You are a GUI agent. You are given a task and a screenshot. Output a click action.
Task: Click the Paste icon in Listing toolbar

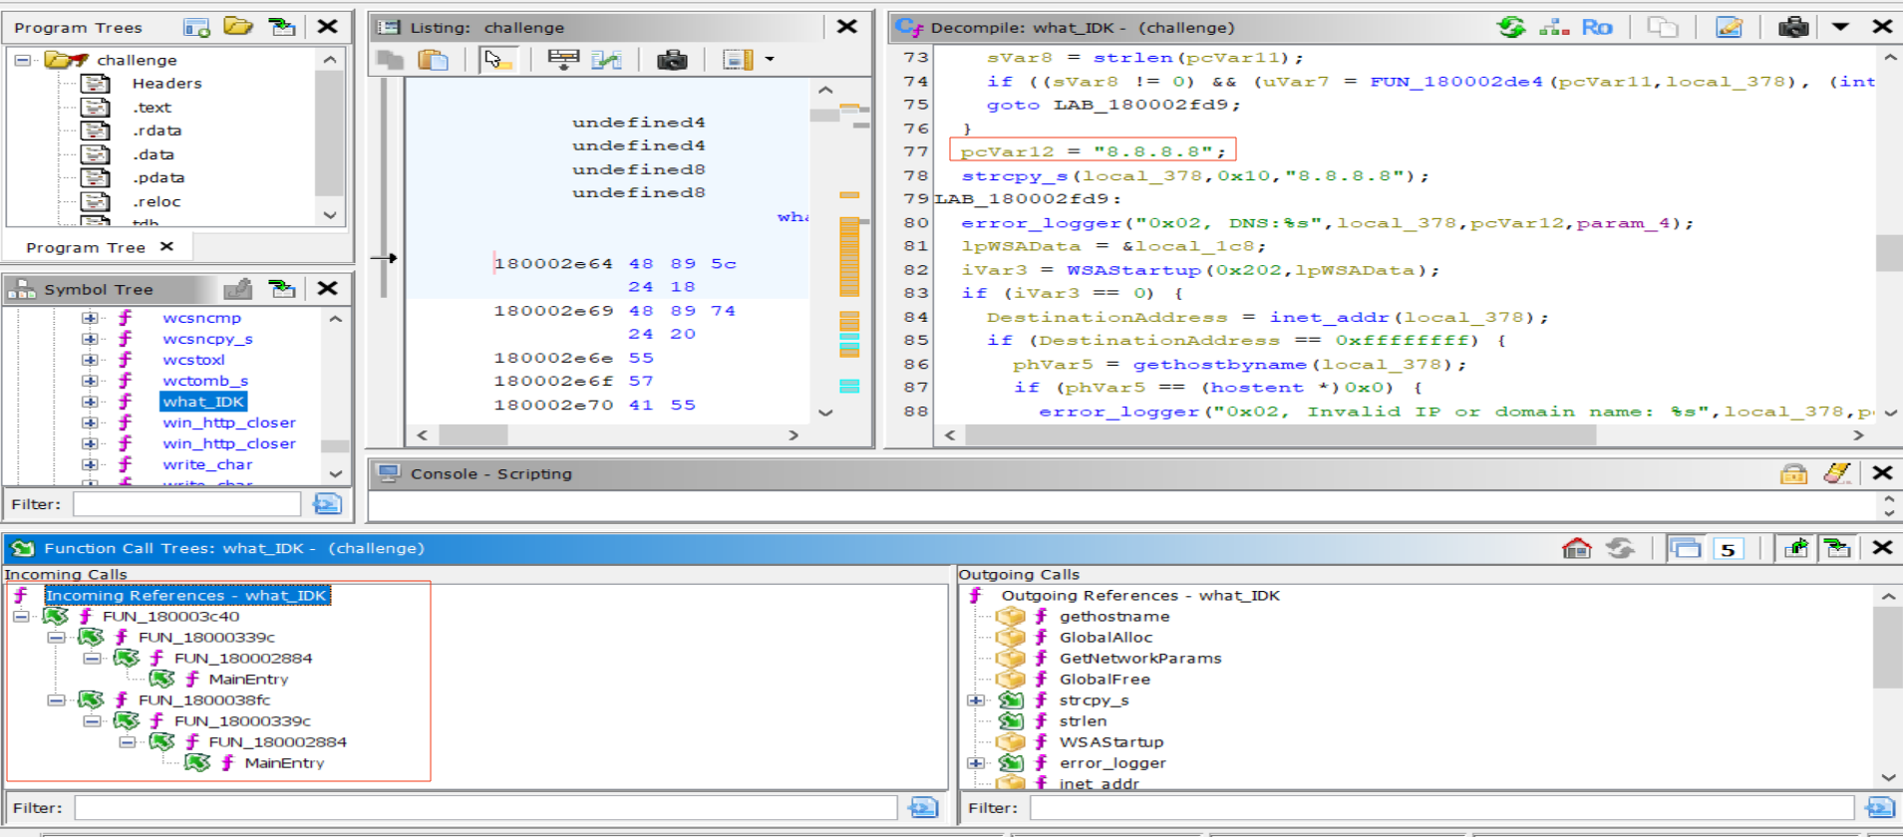coord(433,60)
